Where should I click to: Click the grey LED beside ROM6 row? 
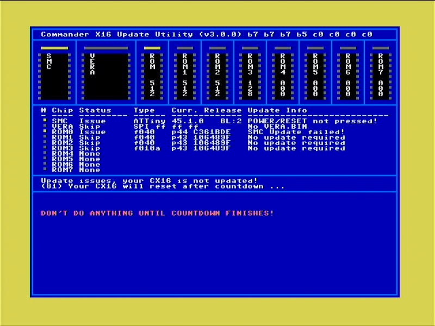click(x=45, y=164)
